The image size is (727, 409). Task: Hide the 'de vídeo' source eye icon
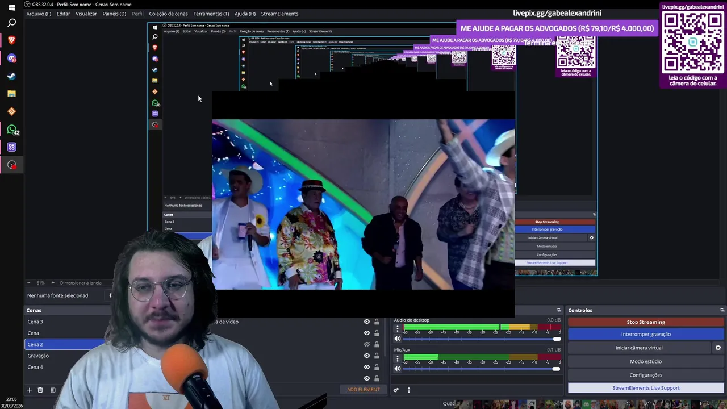367,322
